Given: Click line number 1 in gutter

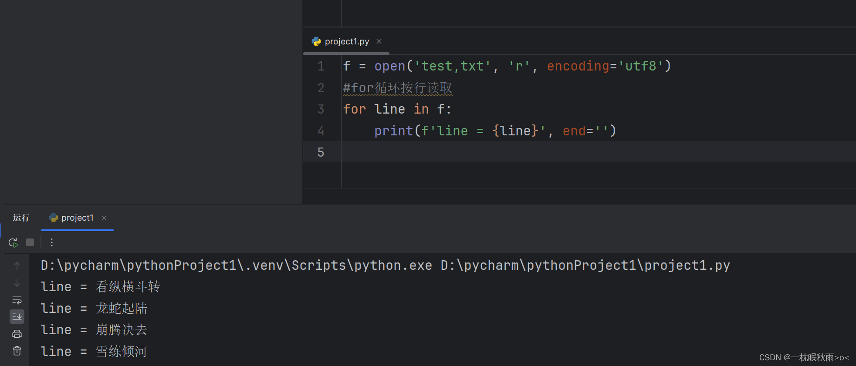Looking at the screenshot, I should (321, 66).
